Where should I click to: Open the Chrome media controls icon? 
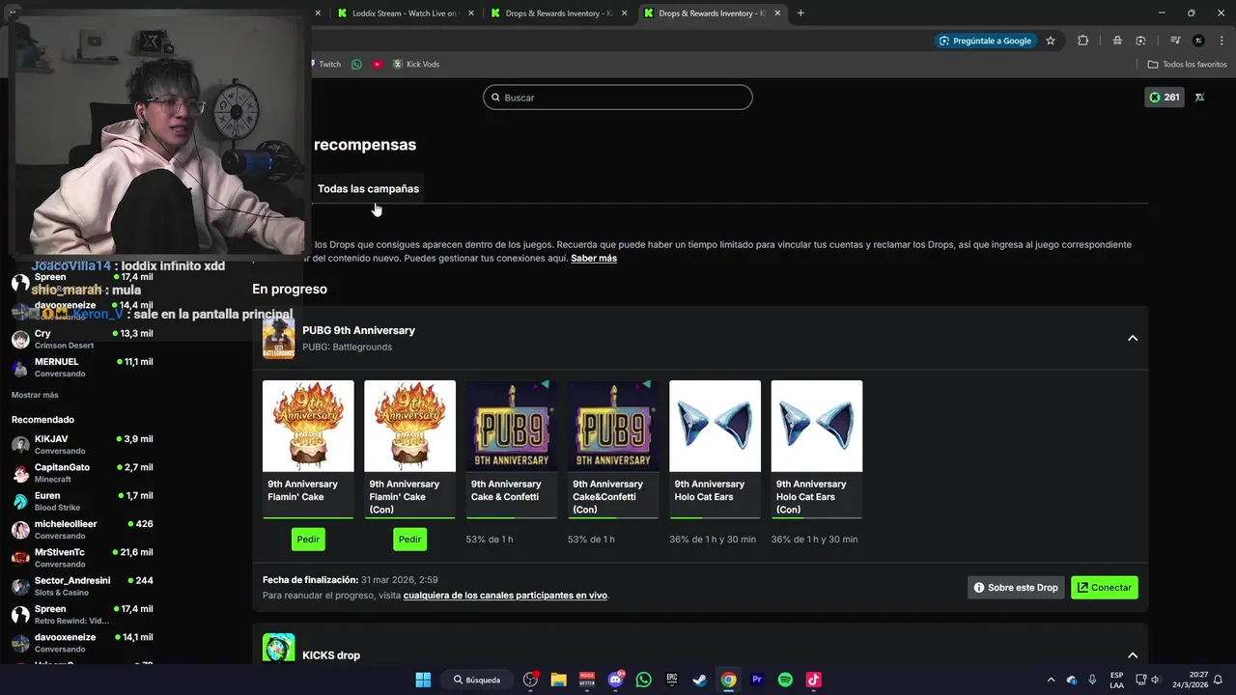tap(1175, 41)
